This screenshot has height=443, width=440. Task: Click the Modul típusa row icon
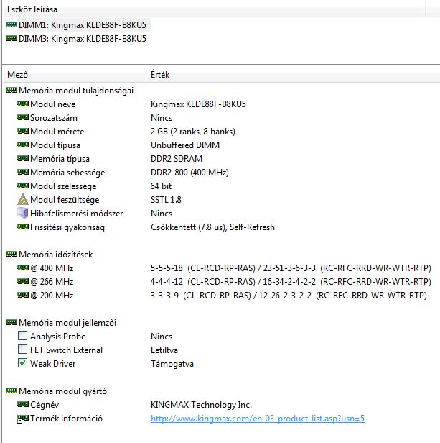[x=23, y=145]
